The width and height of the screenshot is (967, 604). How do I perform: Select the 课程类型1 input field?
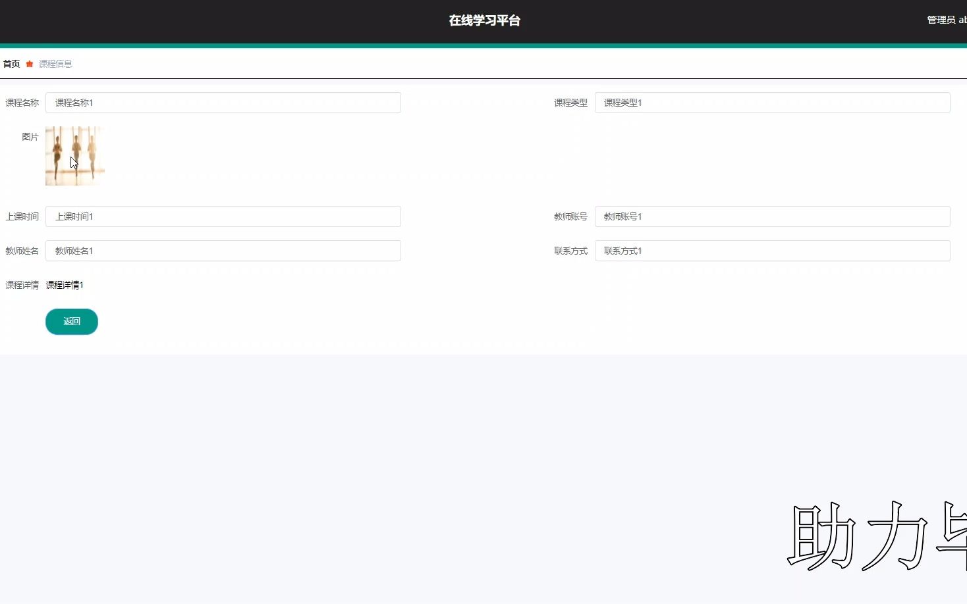point(772,103)
